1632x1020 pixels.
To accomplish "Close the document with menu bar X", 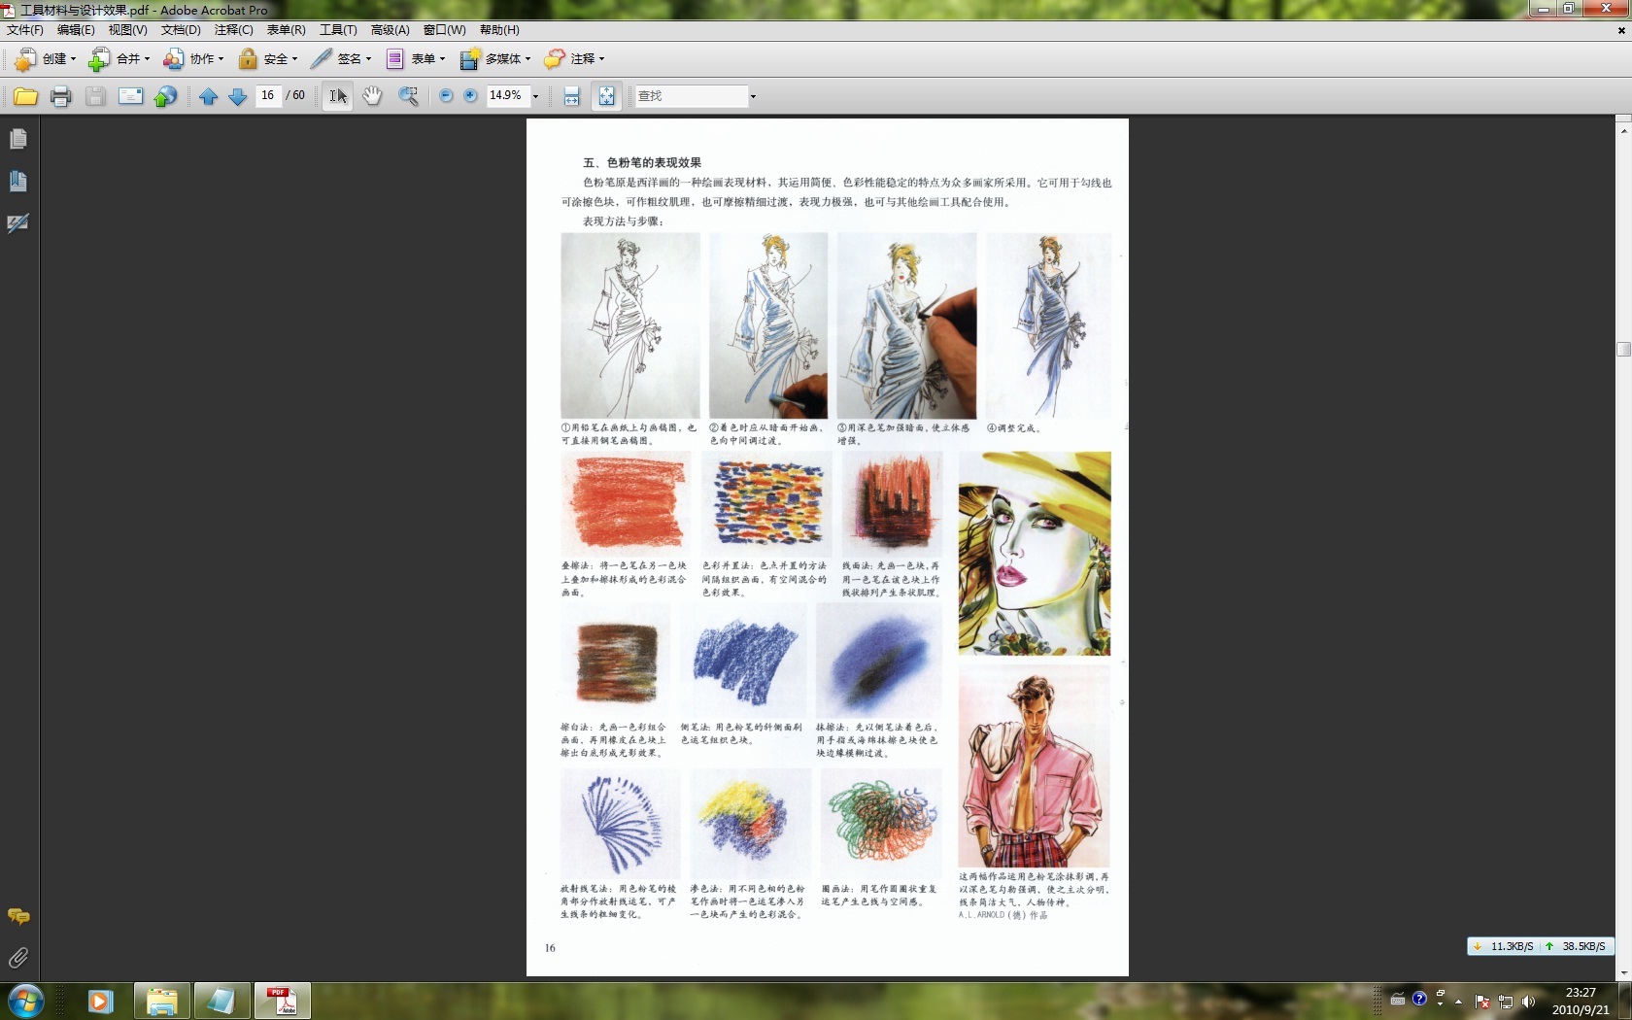I will point(1621,30).
